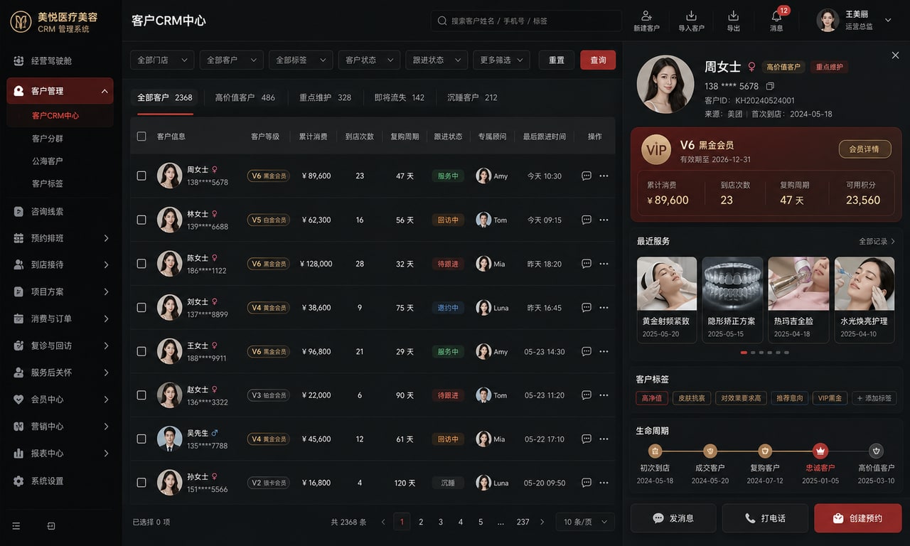This screenshot has width=910, height=546.
Task: Open the 全部记录 link
Action: [x=877, y=241]
